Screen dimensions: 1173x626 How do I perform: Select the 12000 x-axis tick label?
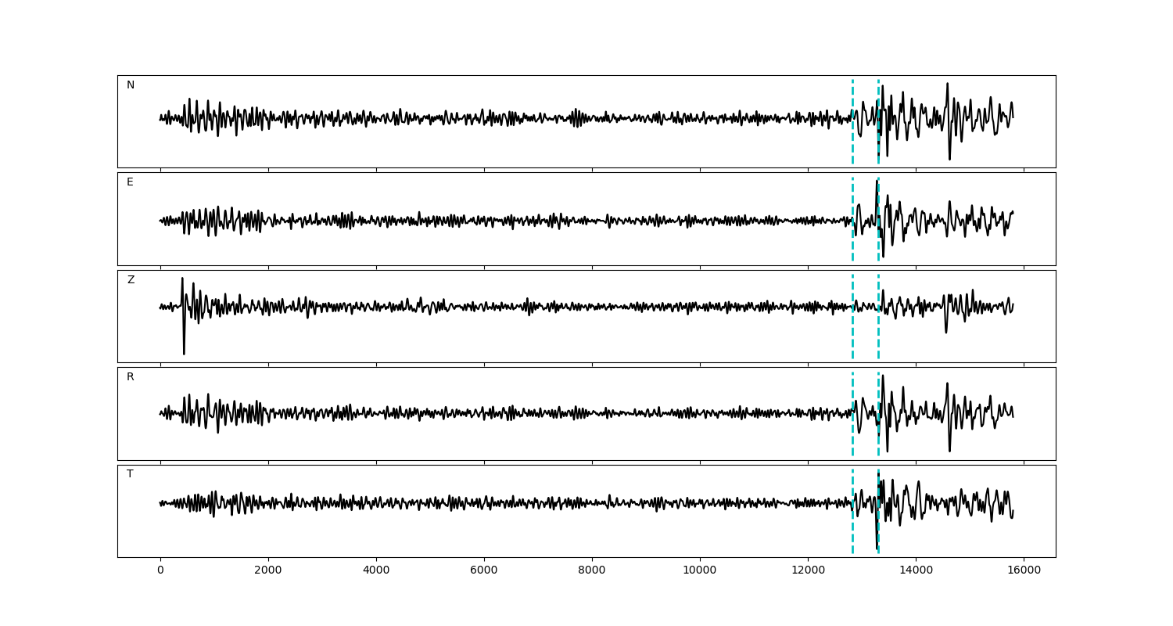click(808, 571)
